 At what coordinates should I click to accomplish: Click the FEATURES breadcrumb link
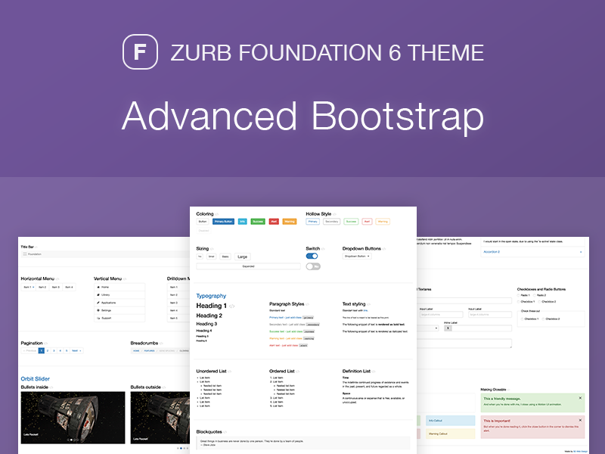click(x=149, y=351)
